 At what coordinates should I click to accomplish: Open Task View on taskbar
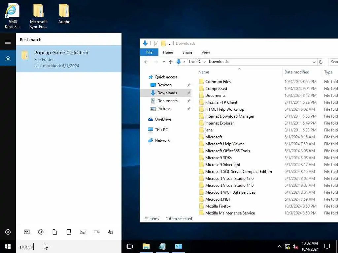point(129,246)
